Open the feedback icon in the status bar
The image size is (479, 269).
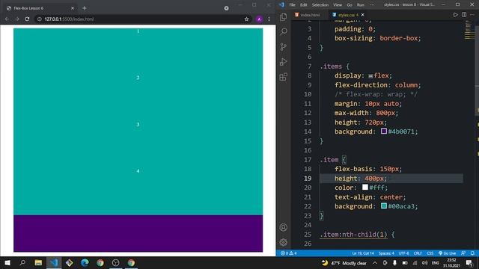(463, 253)
